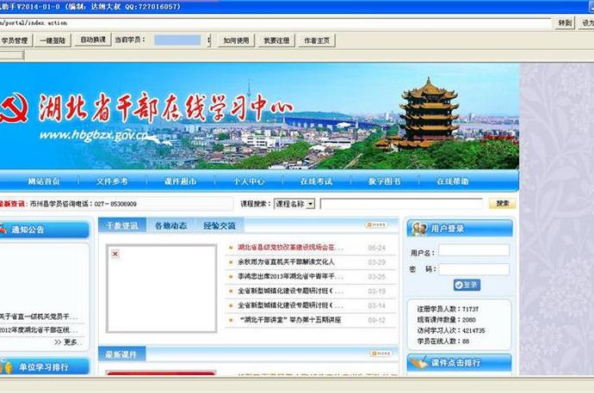Switch to the 各地动态 tab
594x393 pixels.
(x=170, y=225)
